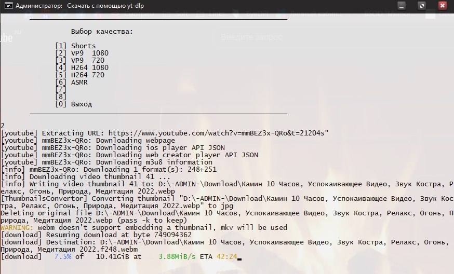Viewport: 454px width, 274px height.
Task: Click the yellow 'WARNING:' label
Action: click(17, 227)
